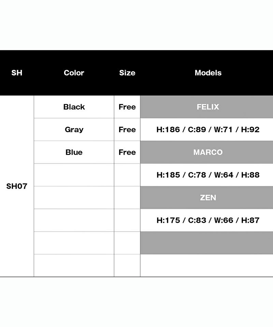273x327 pixels.
Task: Click Free size in the Black row
Action: (127, 107)
